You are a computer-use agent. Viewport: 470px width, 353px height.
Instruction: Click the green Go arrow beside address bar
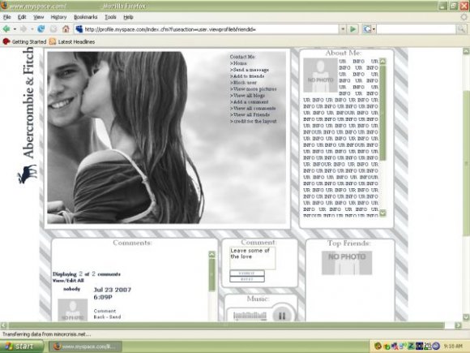point(352,29)
